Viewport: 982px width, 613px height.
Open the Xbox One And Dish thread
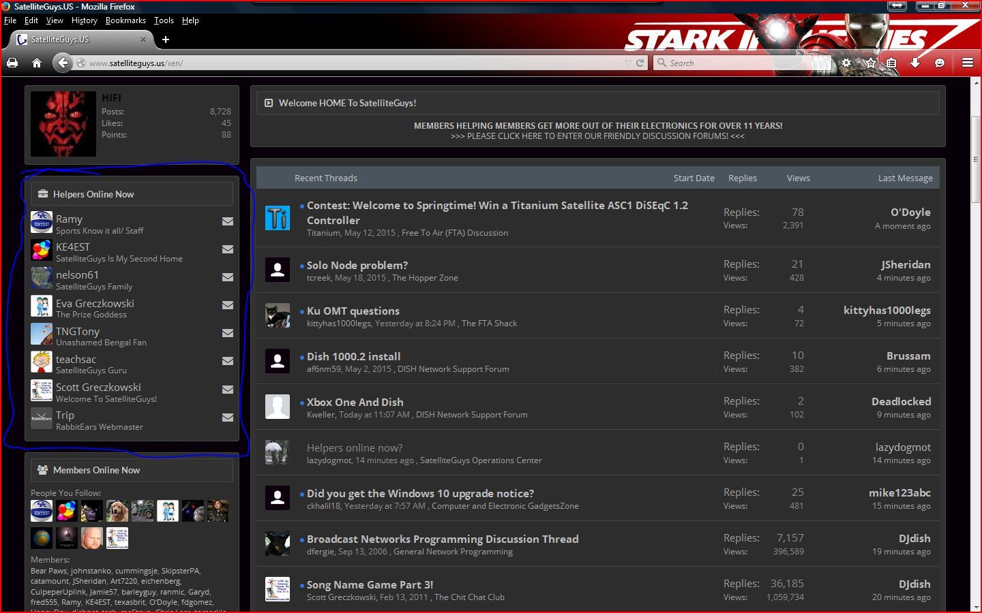click(x=355, y=402)
